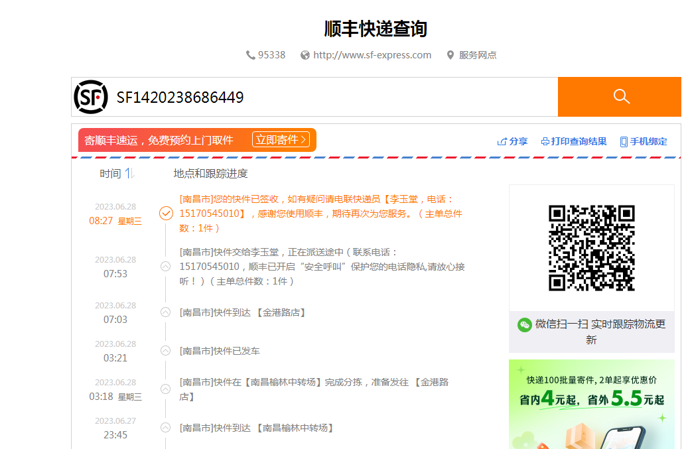This screenshot has height=449, width=686.
Task: Click the 寄顺丰速运，免费预约上门取件 banner text
Action: pos(159,141)
